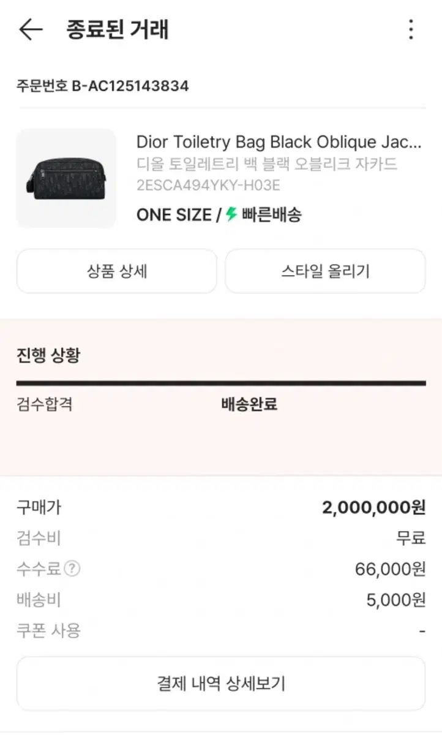Image resolution: width=442 pixels, height=735 pixels.
Task: Open the three-dot more options menu
Action: 411,29
